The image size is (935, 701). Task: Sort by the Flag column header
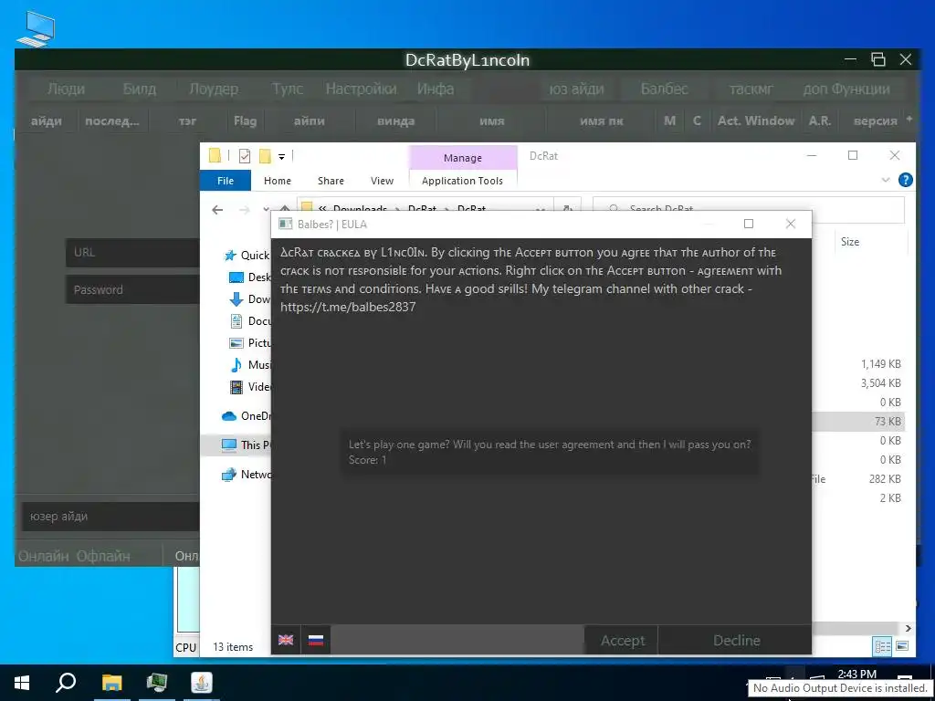point(245,121)
